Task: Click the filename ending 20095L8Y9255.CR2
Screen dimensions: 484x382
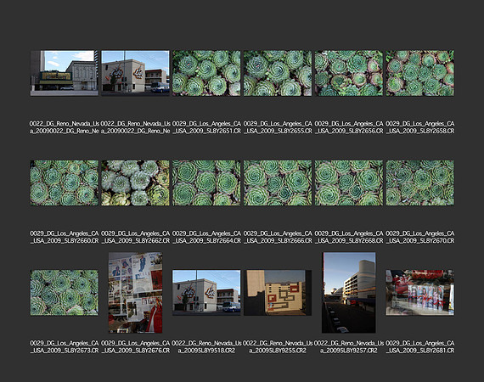Action: [278, 347]
